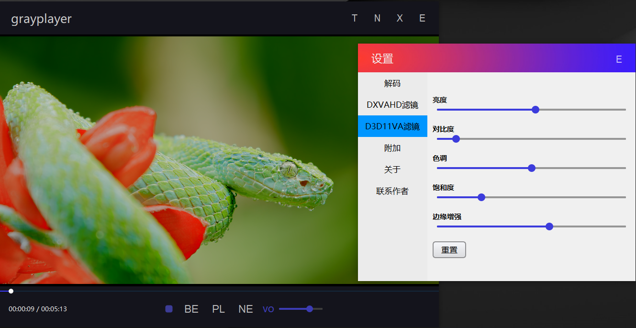Open the 联系作者 contact section
This screenshot has height=328, width=636.
pos(392,191)
